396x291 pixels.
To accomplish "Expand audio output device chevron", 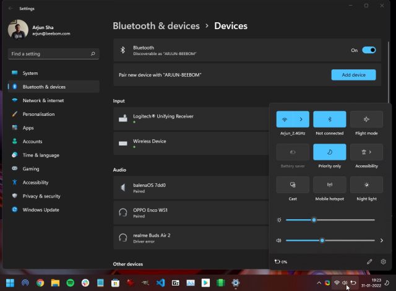I will 382,240.
